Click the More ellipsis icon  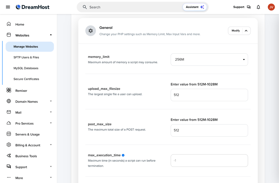click(9, 177)
